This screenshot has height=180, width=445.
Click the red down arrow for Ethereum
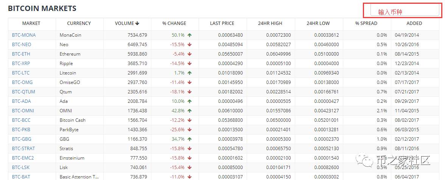click(x=190, y=54)
